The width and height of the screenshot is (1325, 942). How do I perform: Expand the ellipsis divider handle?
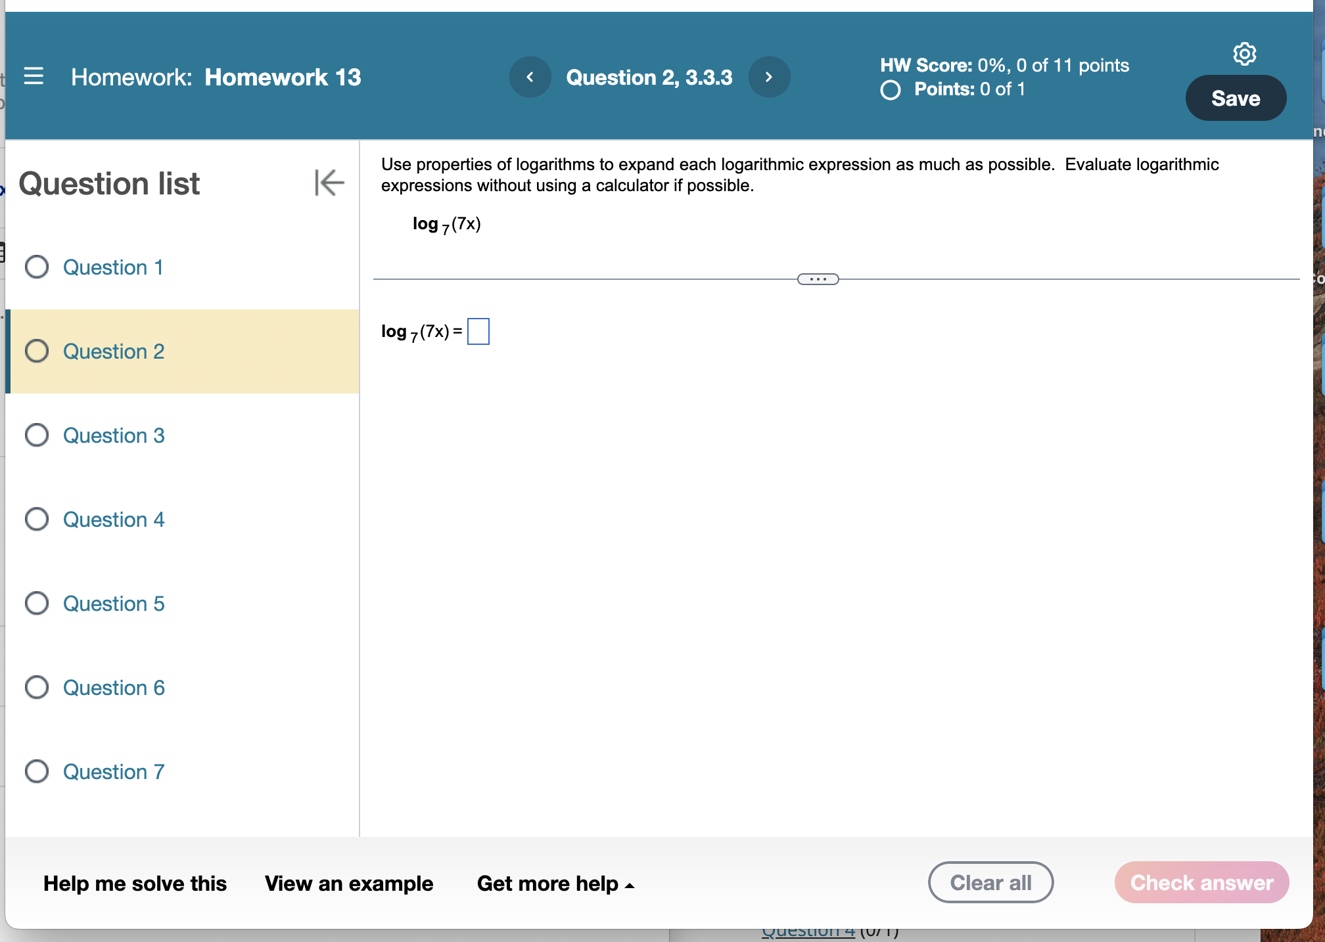click(x=818, y=279)
